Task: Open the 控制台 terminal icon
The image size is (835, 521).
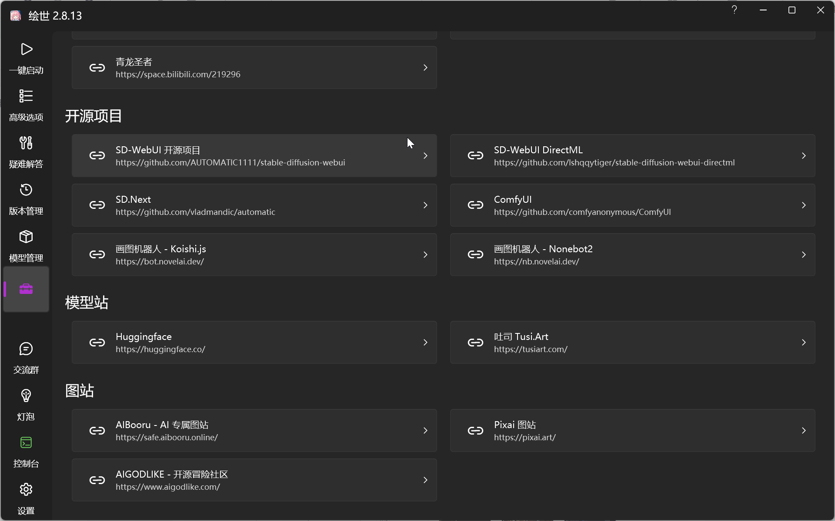Action: [26, 443]
